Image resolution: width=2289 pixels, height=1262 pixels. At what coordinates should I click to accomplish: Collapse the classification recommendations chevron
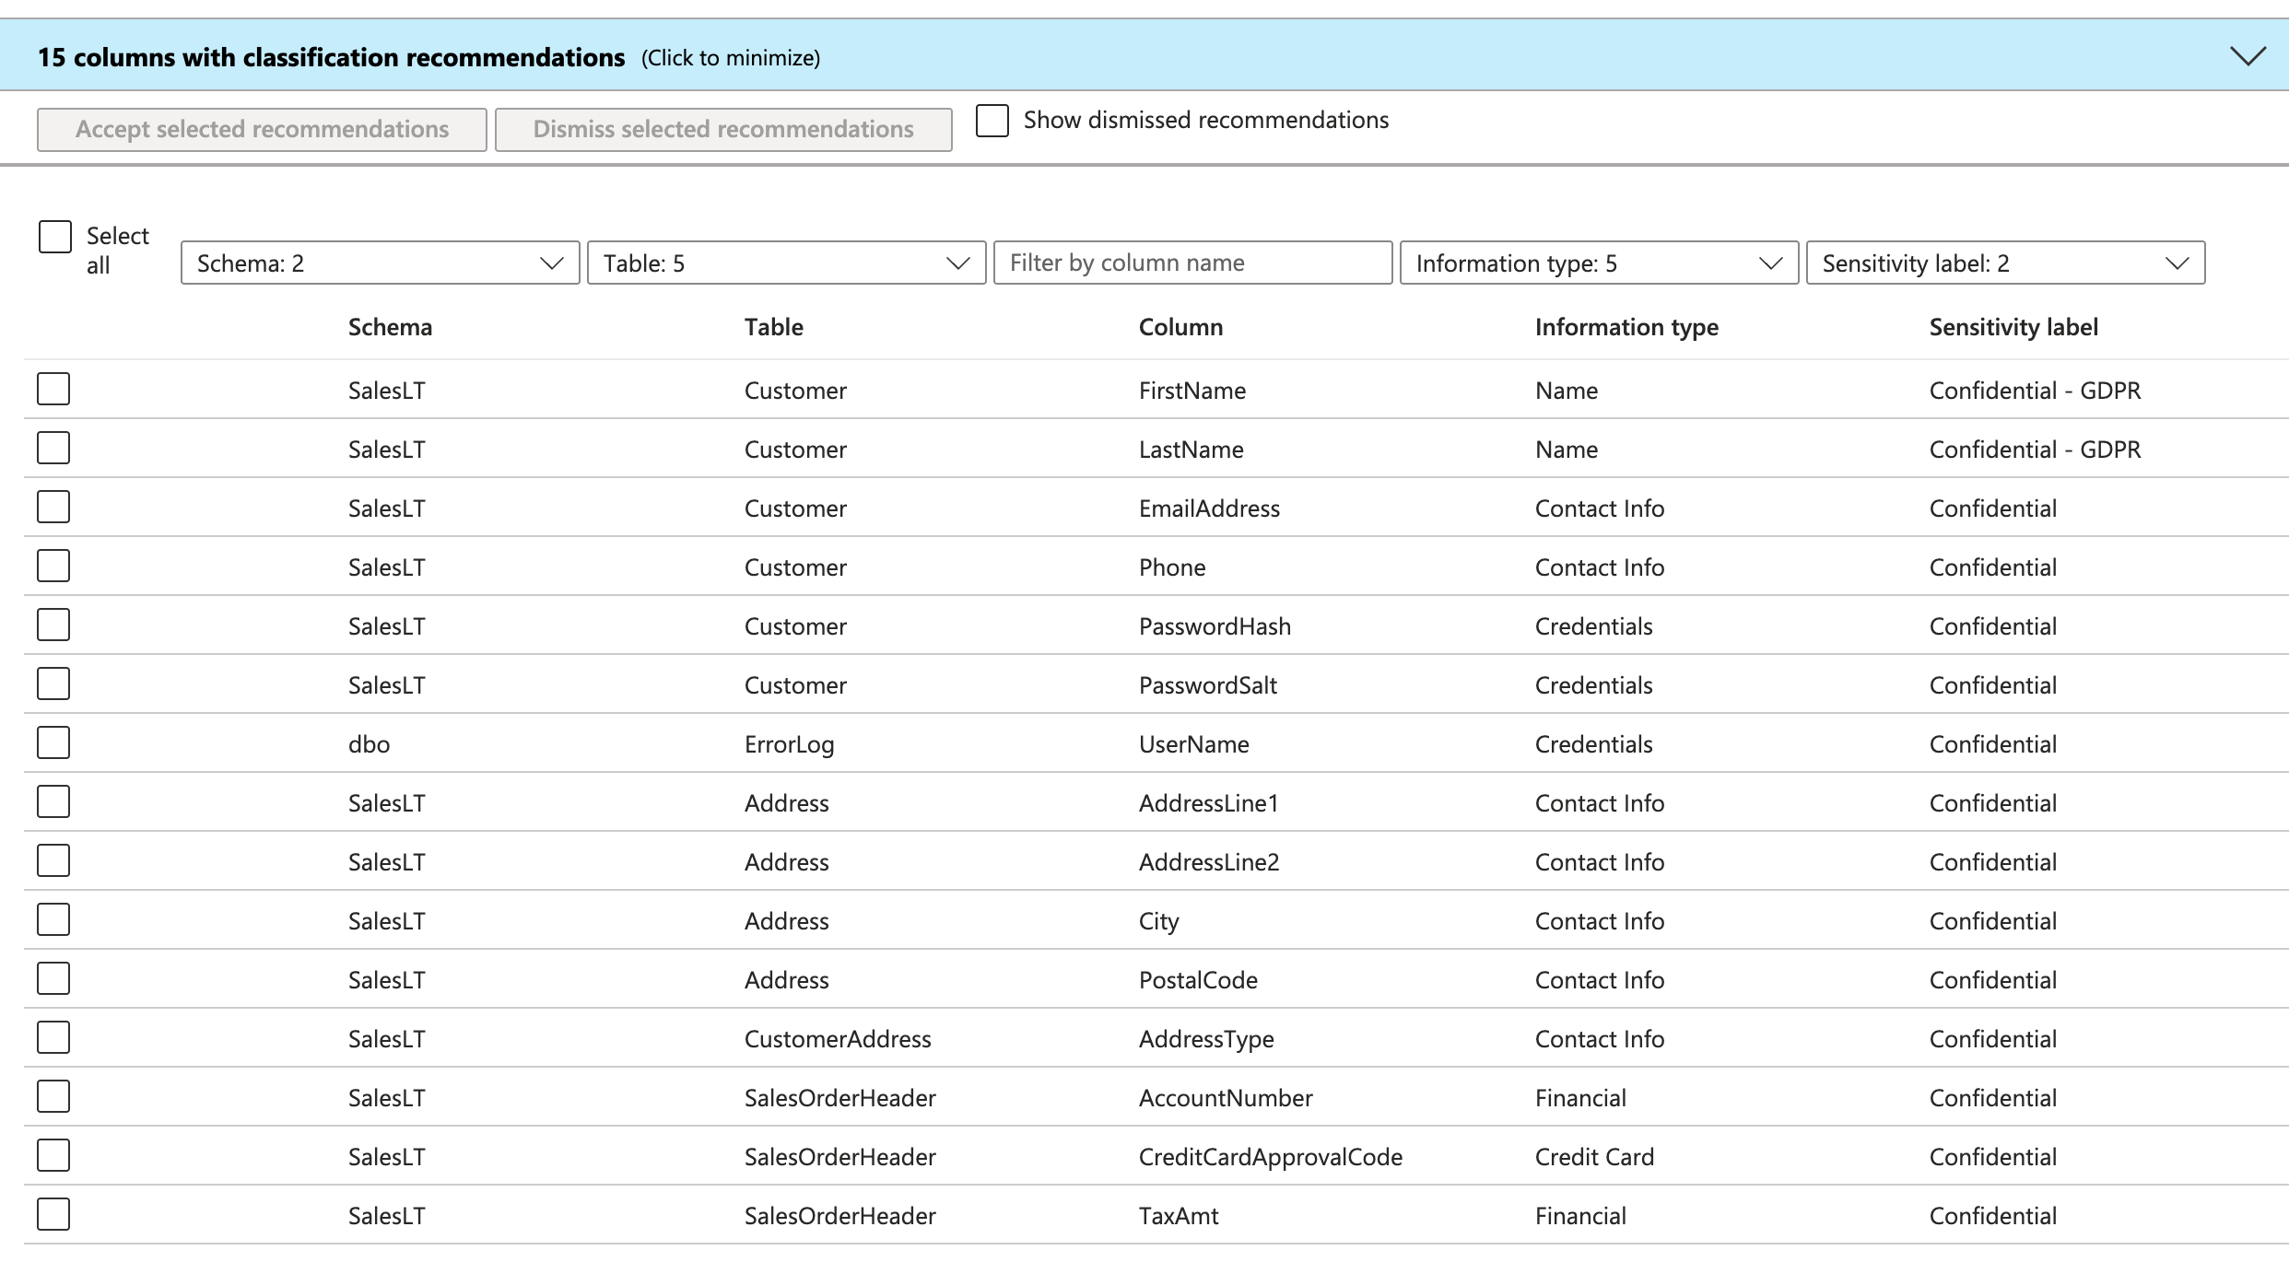(2248, 57)
